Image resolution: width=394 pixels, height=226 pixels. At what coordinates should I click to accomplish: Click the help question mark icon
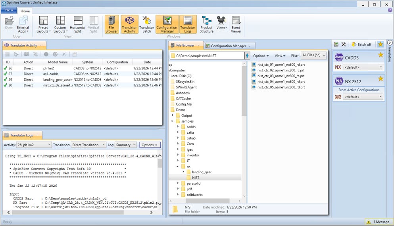(390, 10)
